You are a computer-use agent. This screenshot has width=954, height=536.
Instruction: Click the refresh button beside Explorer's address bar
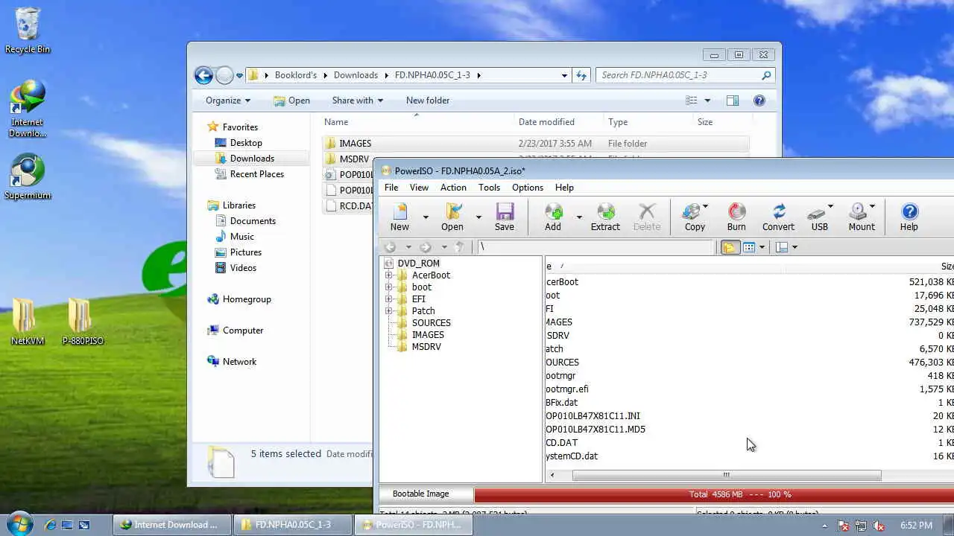coord(581,75)
